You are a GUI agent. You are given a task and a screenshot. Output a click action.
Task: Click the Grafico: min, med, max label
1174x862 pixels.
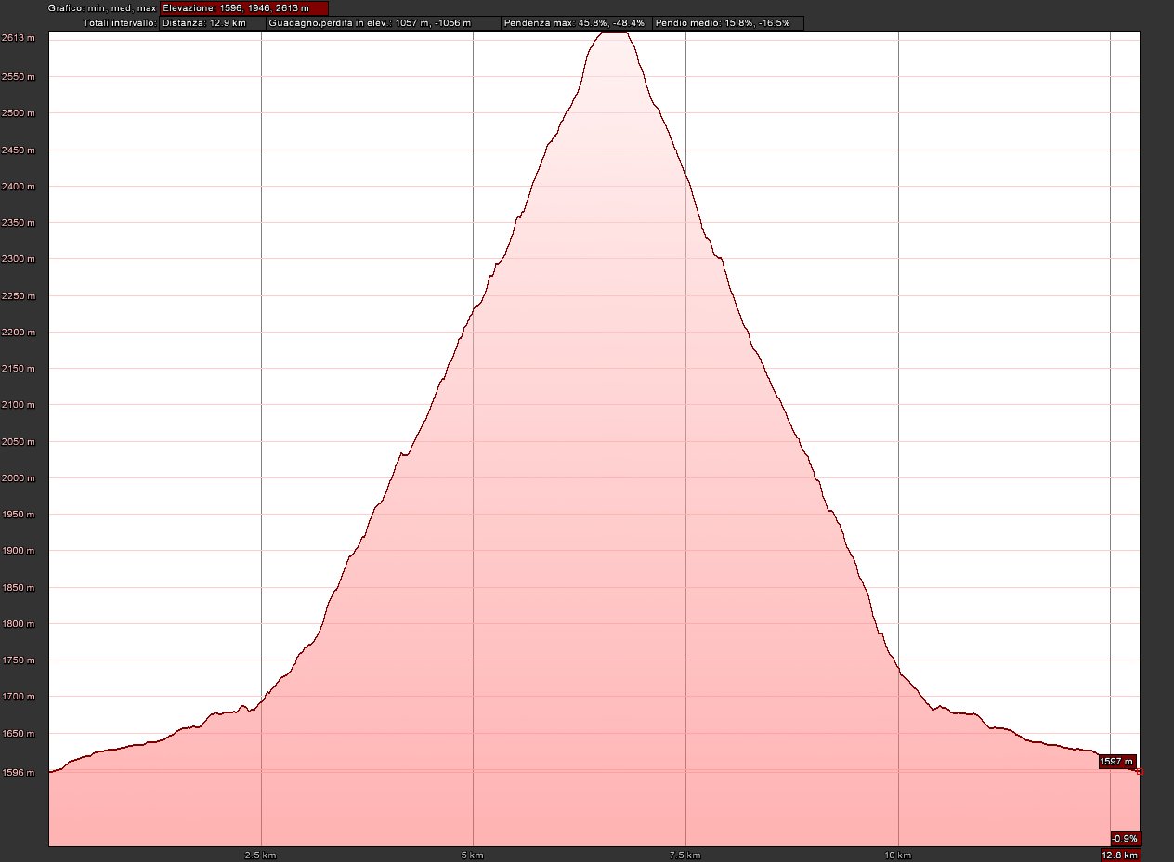coord(102,8)
